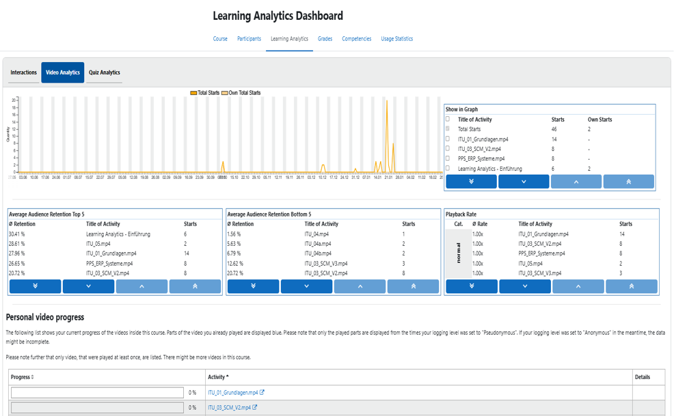Go to next page in Playback Rate

(525, 286)
